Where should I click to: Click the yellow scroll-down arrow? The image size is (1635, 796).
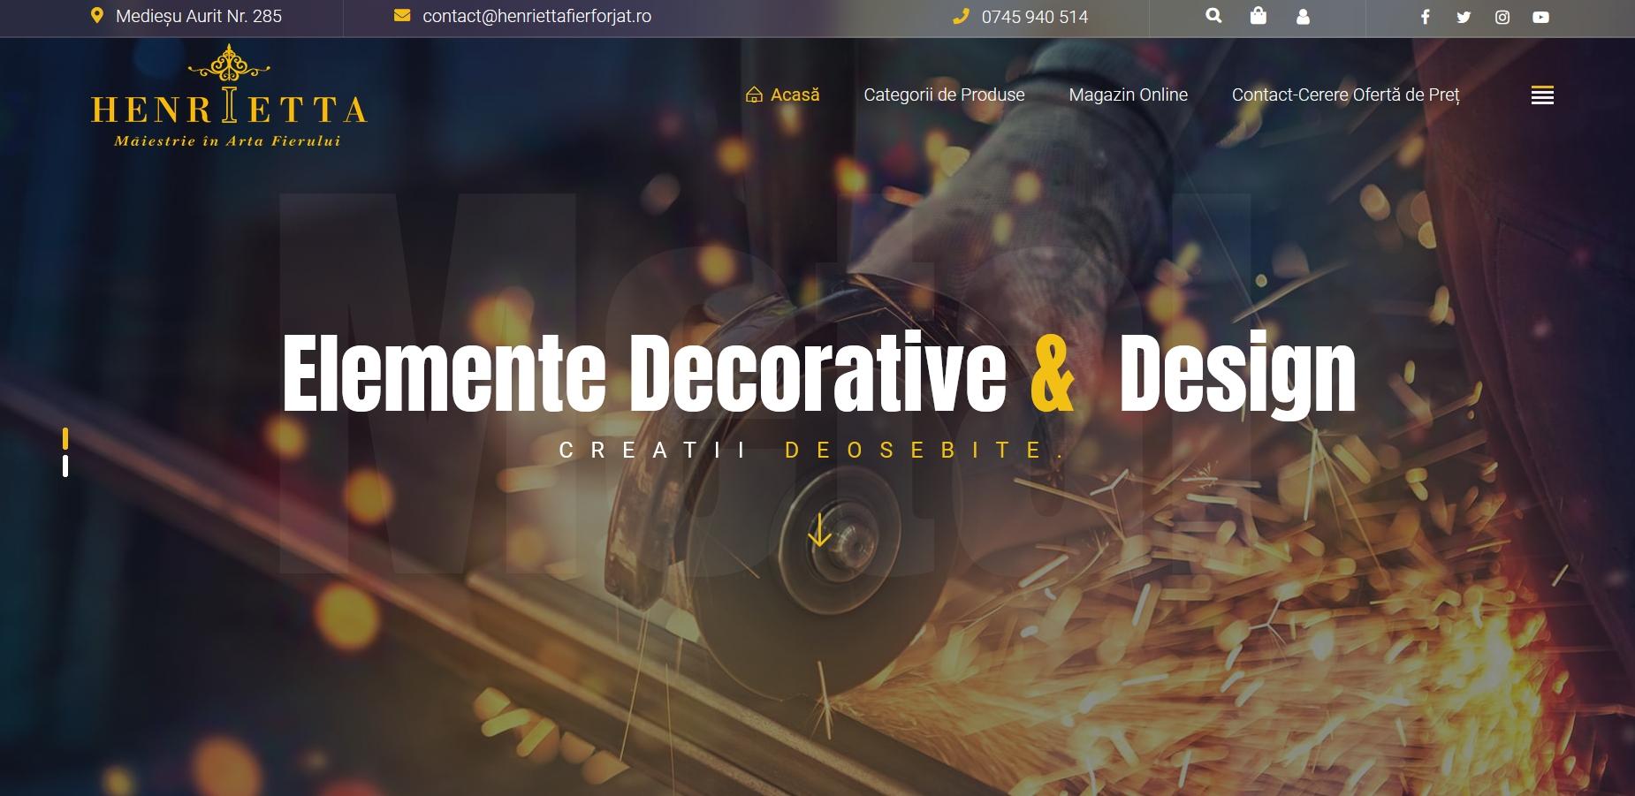pyautogui.click(x=819, y=530)
